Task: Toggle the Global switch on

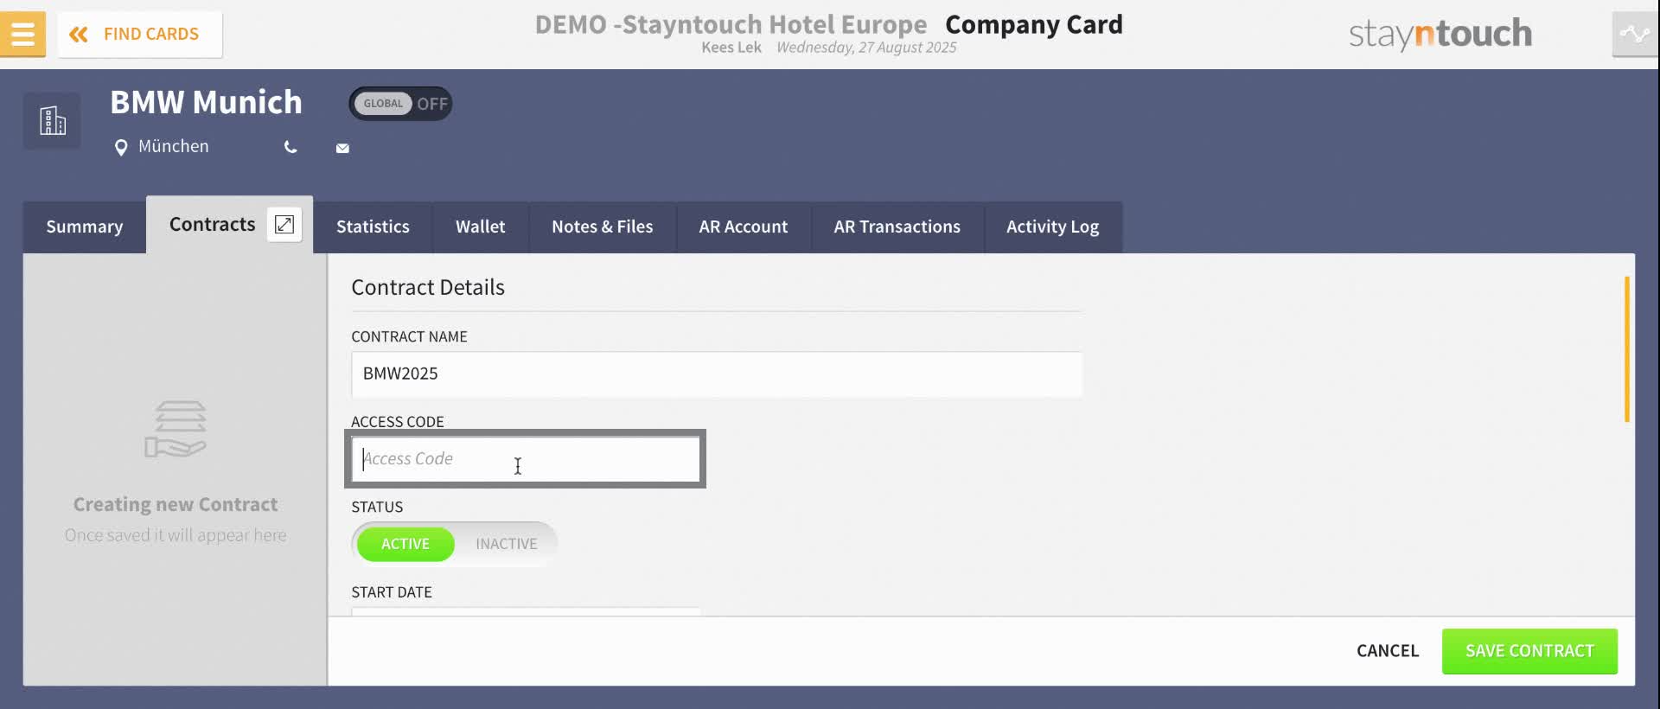Action: [400, 104]
